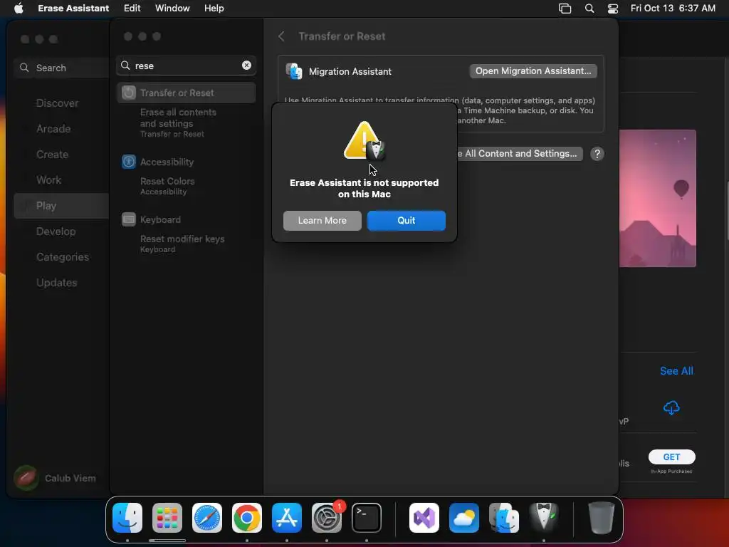The height and width of the screenshot is (547, 729).
Task: Open Google Chrome from the Dock
Action: coord(247,518)
